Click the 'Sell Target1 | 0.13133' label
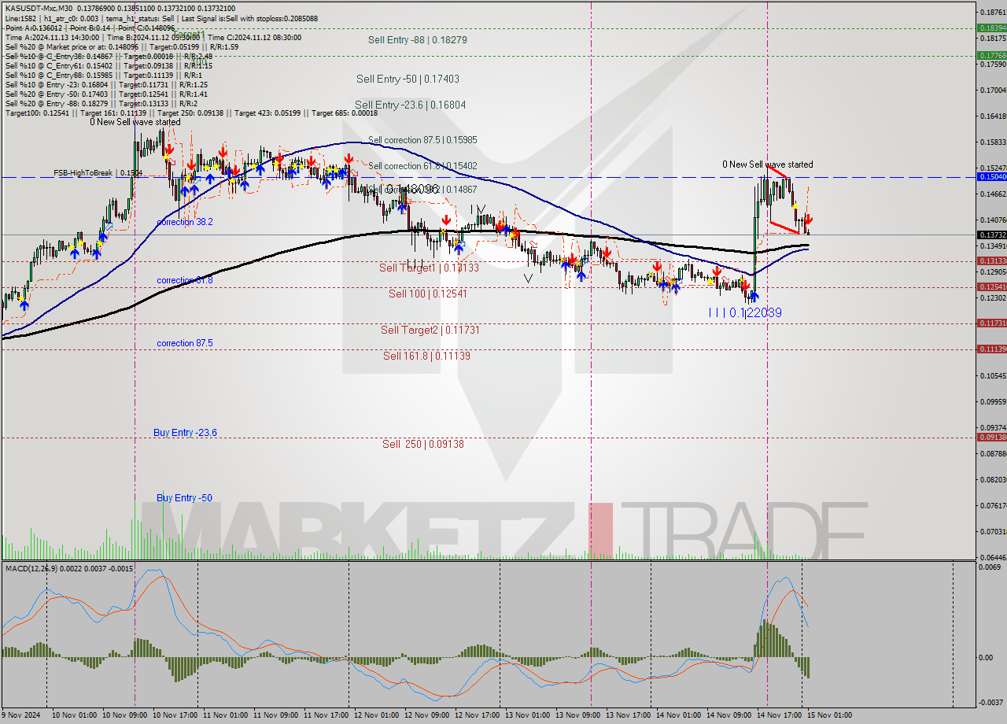Image resolution: width=1007 pixels, height=724 pixels. click(x=430, y=268)
